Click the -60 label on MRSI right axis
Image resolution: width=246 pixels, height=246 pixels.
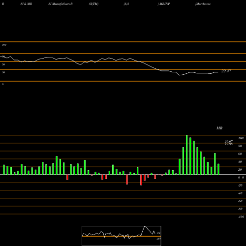[x=240, y=201]
